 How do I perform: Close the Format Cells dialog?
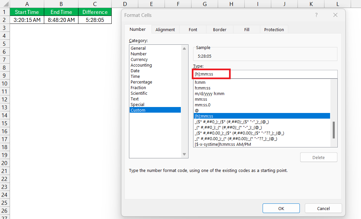[x=335, y=15]
